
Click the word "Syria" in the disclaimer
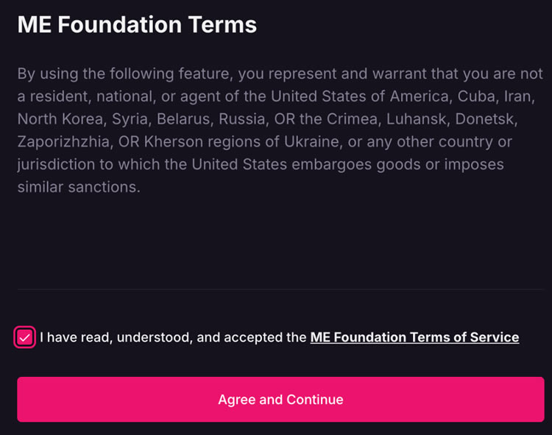tap(130, 119)
